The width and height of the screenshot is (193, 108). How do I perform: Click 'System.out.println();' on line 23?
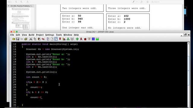point(42,72)
